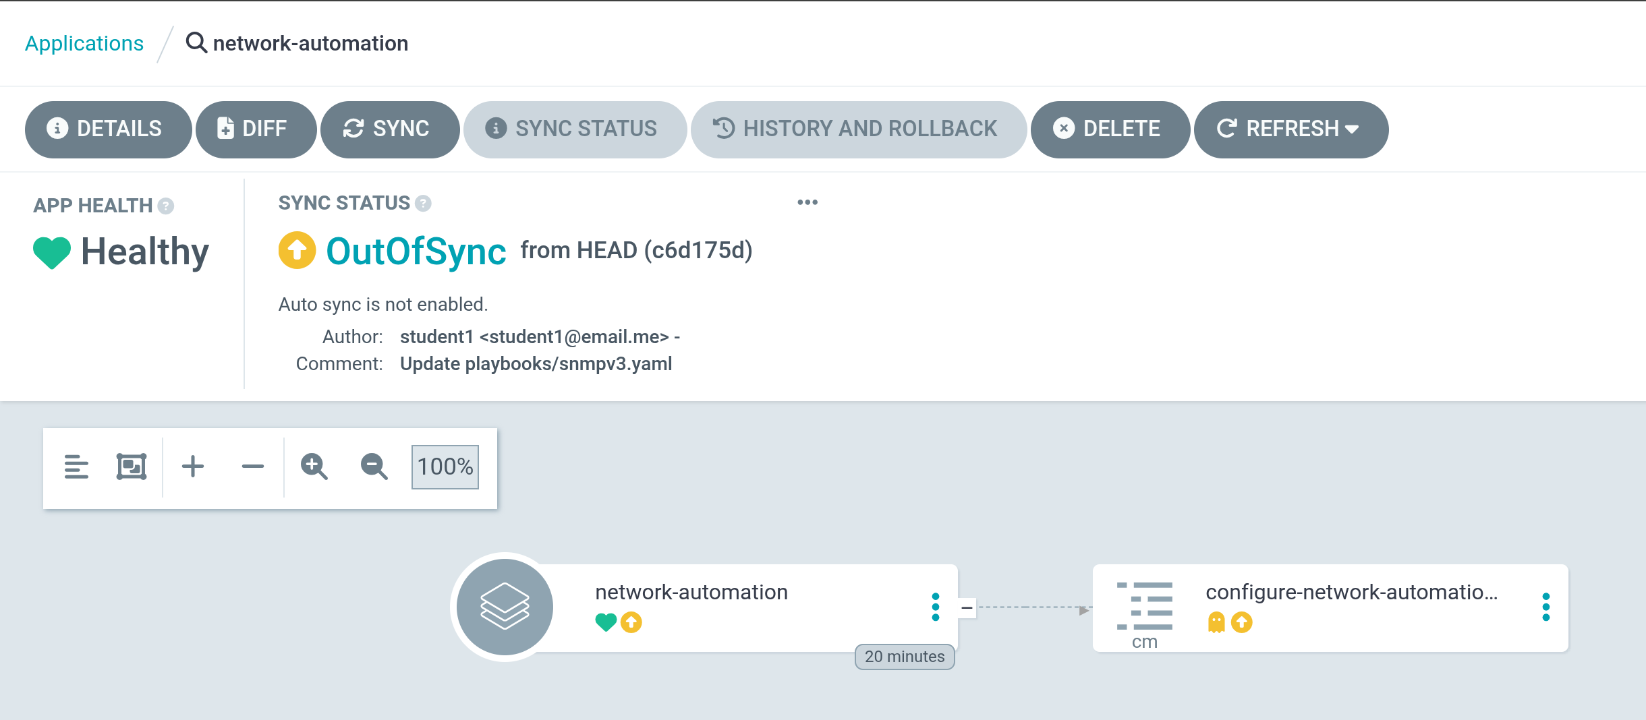Open the three-dot menu on the network-automation node

click(x=935, y=607)
